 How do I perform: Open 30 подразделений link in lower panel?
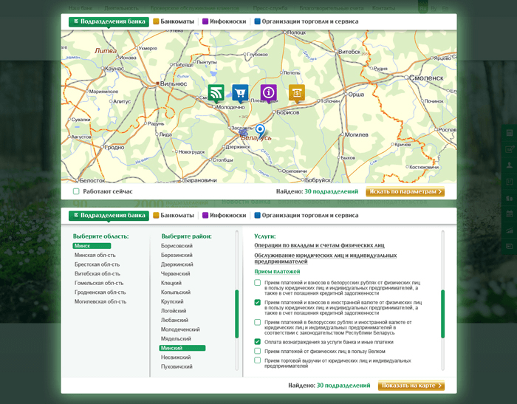coord(343,386)
